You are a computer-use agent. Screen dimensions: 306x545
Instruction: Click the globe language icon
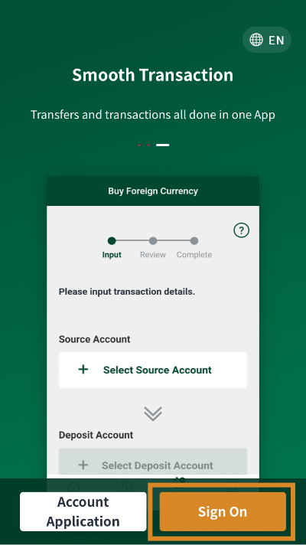tap(256, 40)
